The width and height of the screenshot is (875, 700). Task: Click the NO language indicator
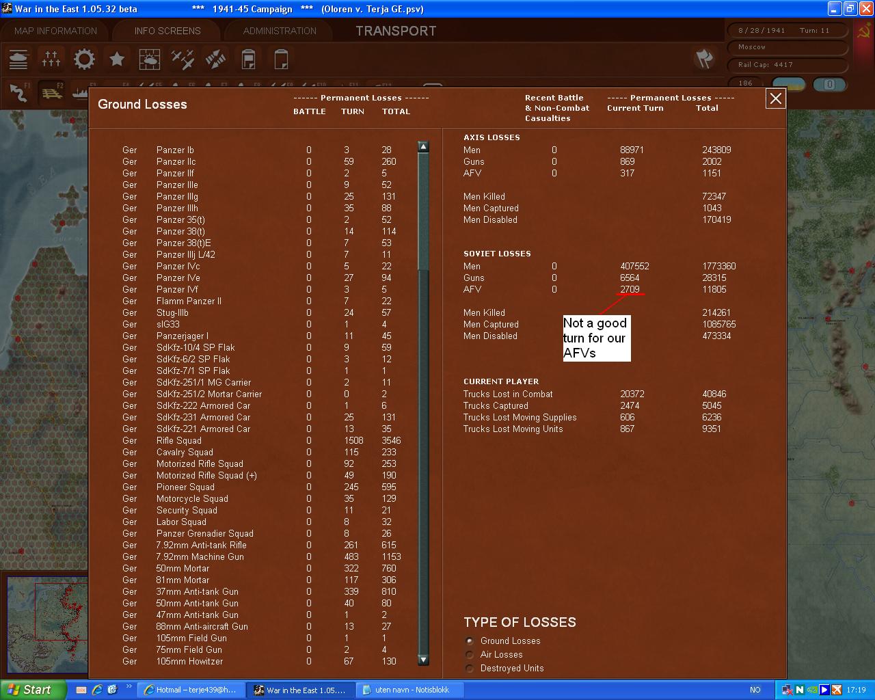click(x=755, y=690)
